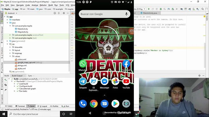The image size is (209, 117).
Task: Run the app with green play icon
Action: tap(149, 9)
